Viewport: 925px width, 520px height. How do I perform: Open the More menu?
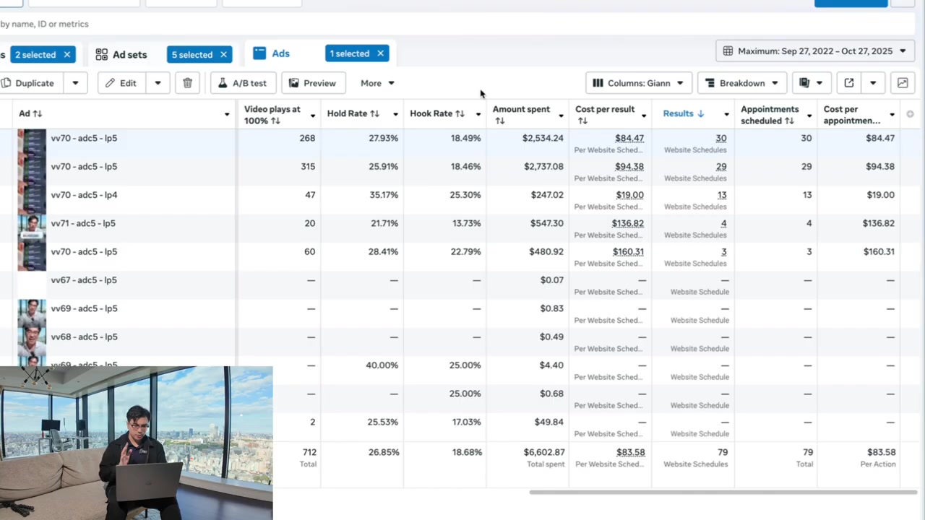point(377,83)
